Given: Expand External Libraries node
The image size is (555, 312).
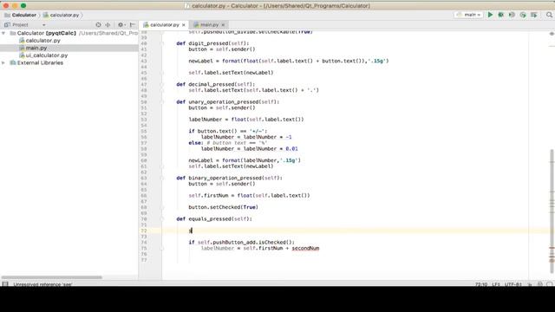Looking at the screenshot, I should (x=3, y=62).
